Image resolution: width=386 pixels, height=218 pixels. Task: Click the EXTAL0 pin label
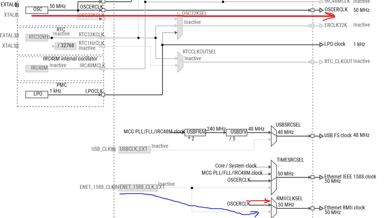coord(9,5)
